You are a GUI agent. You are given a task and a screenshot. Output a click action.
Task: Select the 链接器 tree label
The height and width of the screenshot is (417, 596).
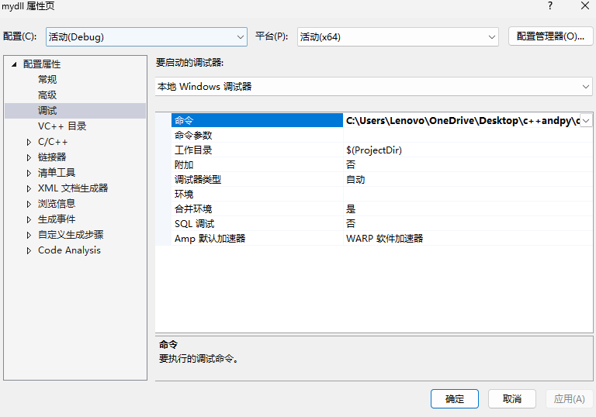(x=52, y=157)
